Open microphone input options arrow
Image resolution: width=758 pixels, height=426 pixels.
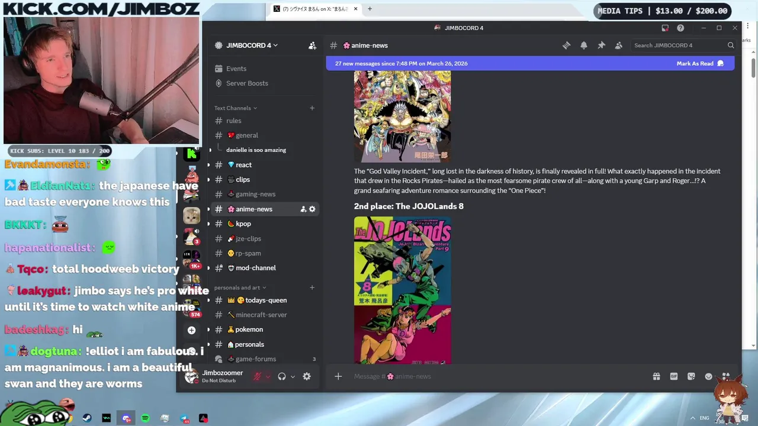[x=268, y=376]
